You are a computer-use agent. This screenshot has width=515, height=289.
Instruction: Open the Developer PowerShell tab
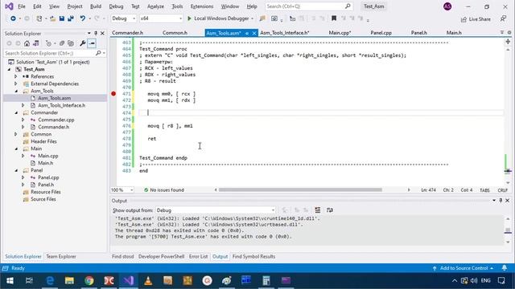click(x=161, y=257)
